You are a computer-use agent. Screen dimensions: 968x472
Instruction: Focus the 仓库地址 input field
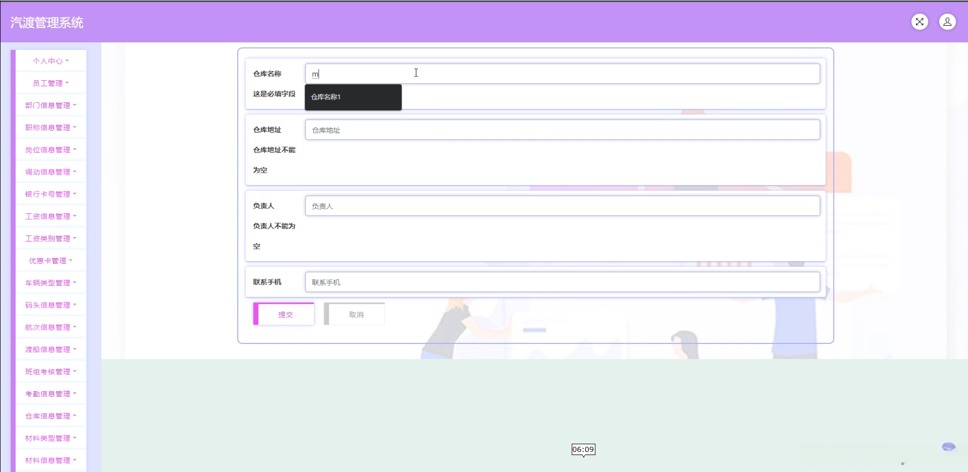562,130
